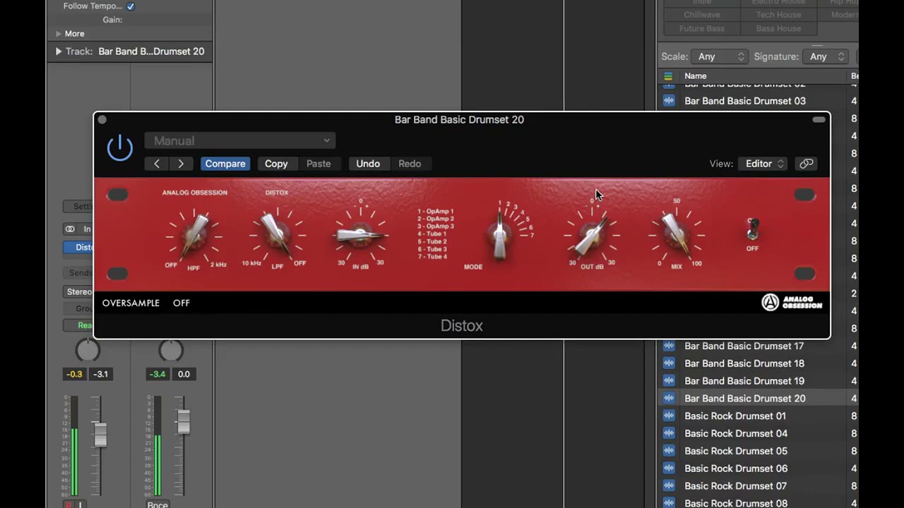The image size is (904, 508).
Task: Open the Signature dropdown
Action: [x=827, y=56]
